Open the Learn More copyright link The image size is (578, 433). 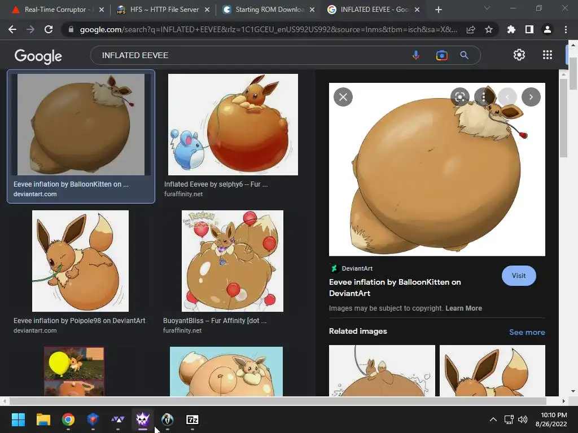pos(463,308)
